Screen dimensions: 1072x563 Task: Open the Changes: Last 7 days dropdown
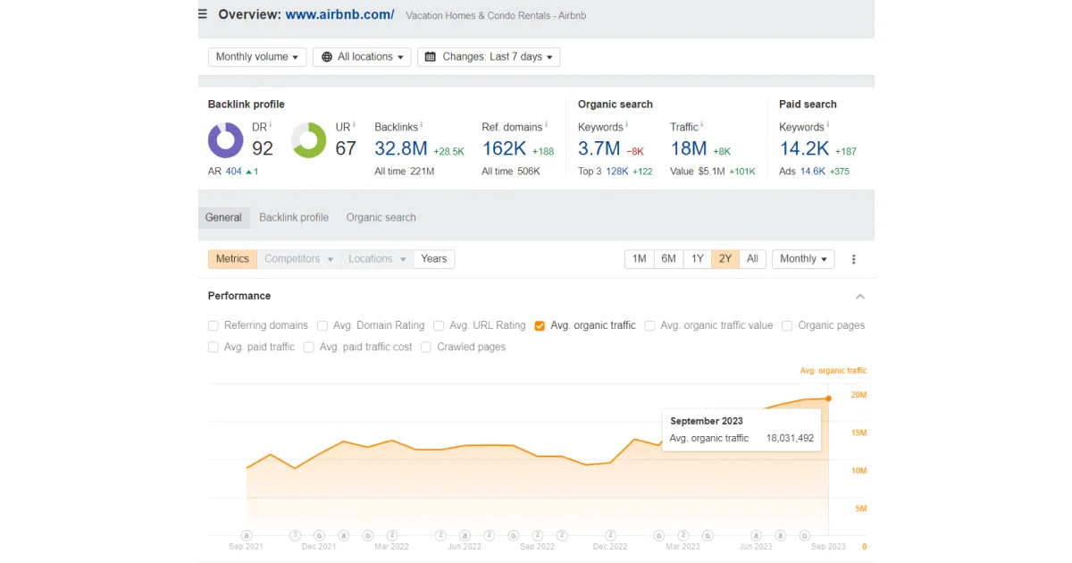[x=489, y=57]
